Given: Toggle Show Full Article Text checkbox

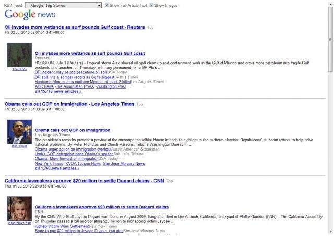Looking at the screenshot, I should coord(106,5).
